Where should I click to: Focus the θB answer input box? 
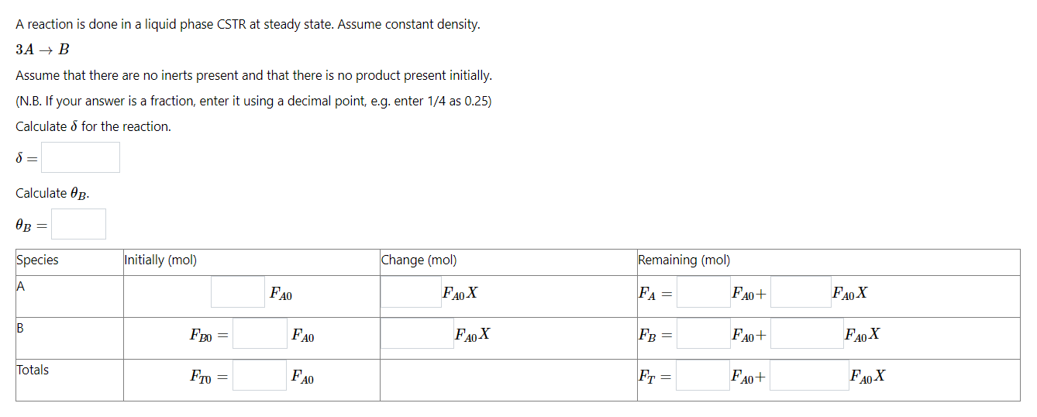point(79,224)
